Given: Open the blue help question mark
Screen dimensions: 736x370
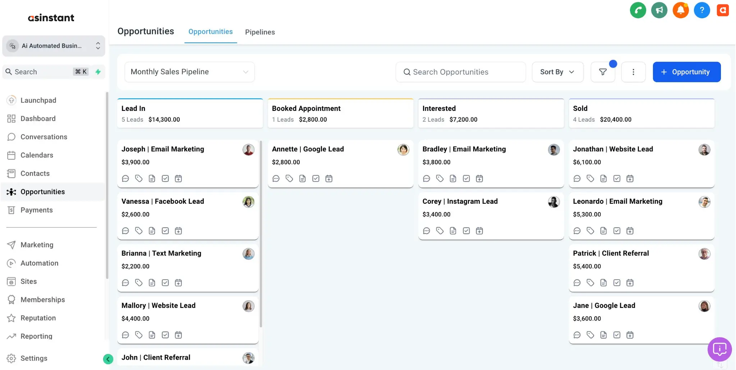Looking at the screenshot, I should (702, 10).
